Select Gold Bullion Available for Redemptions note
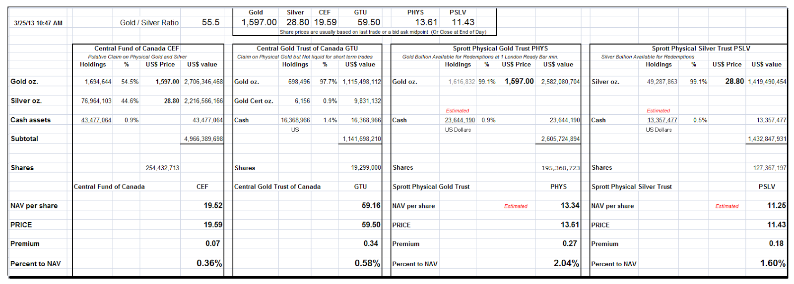This screenshot has height=284, width=794. pyautogui.click(x=480, y=57)
